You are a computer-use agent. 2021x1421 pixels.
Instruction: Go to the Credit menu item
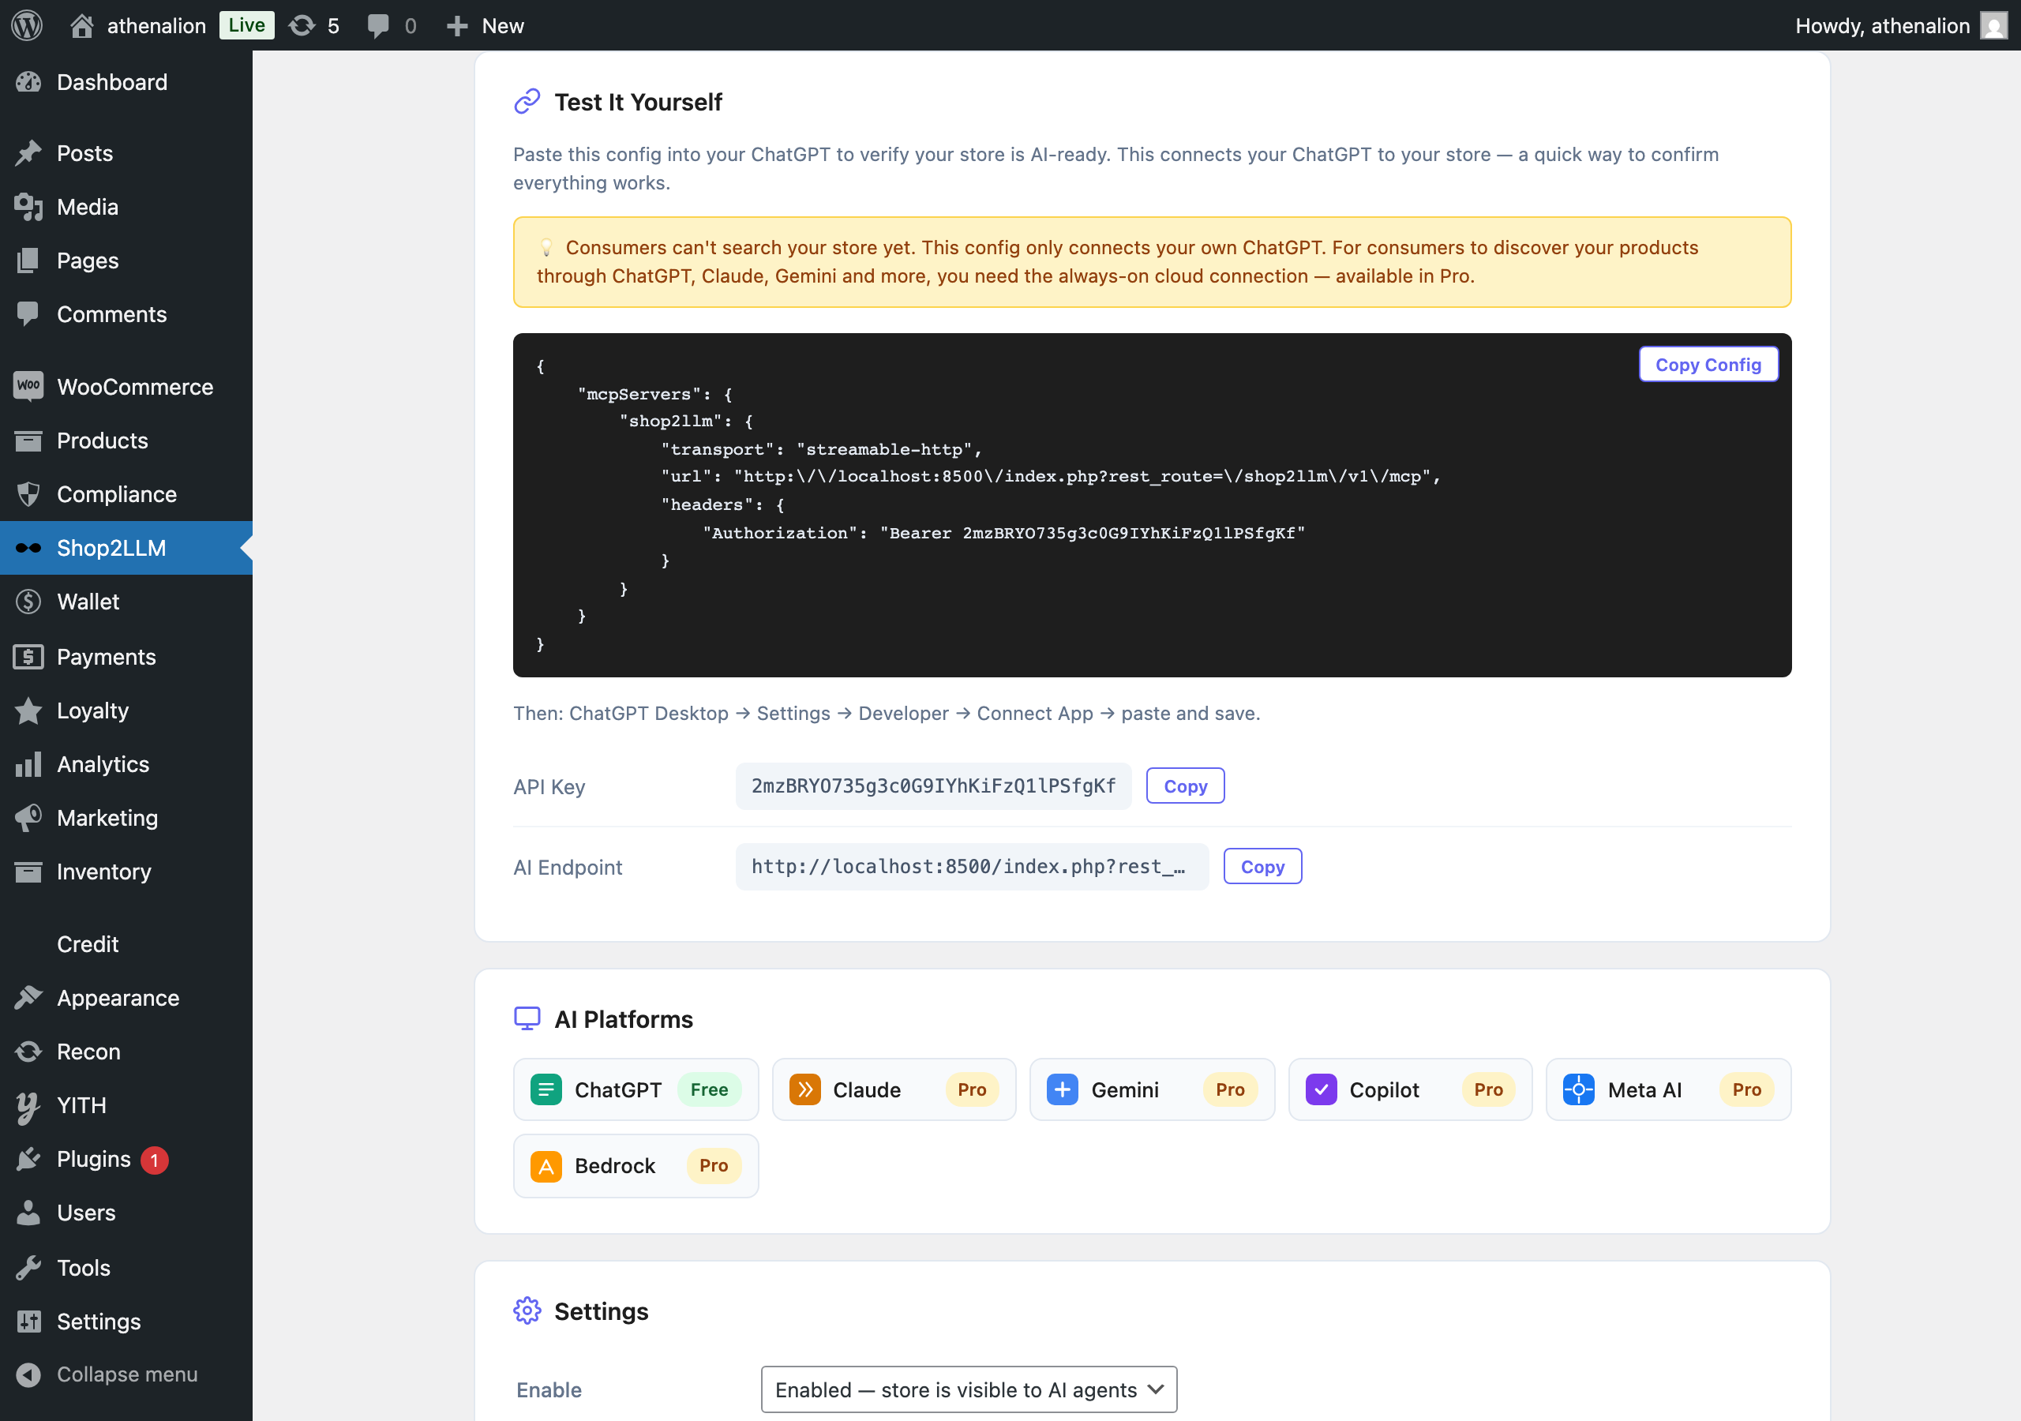pyautogui.click(x=126, y=944)
